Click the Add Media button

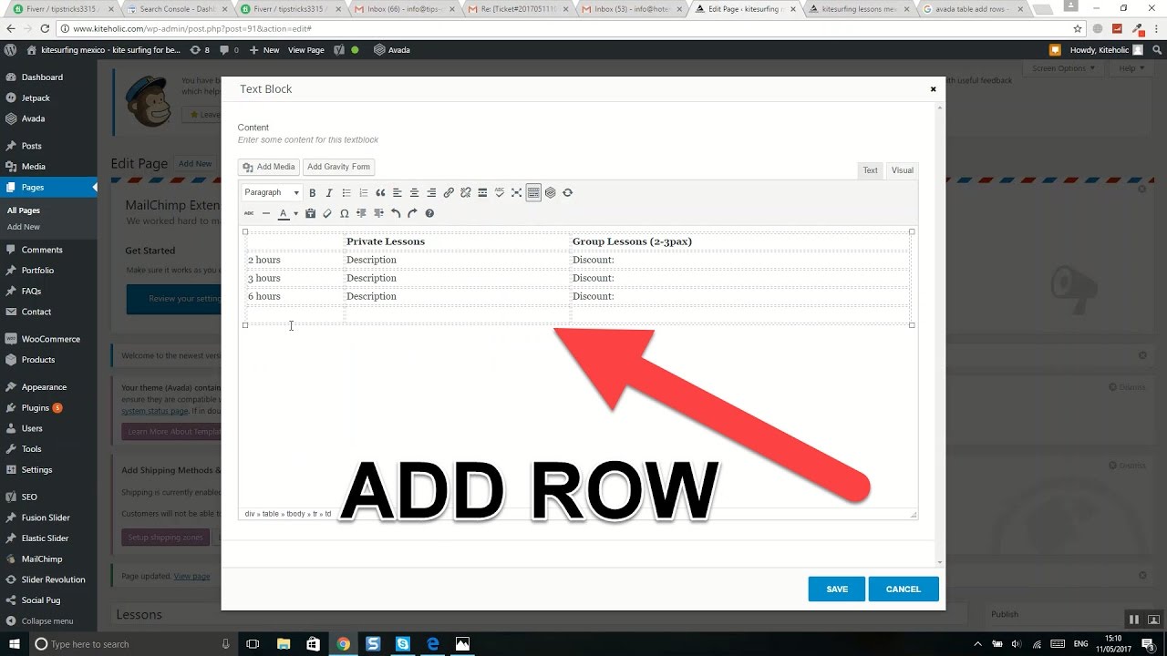click(x=269, y=167)
